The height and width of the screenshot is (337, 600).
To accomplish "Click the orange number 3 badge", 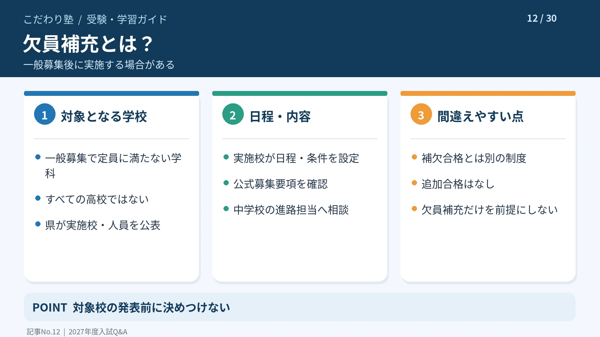I will [x=421, y=114].
